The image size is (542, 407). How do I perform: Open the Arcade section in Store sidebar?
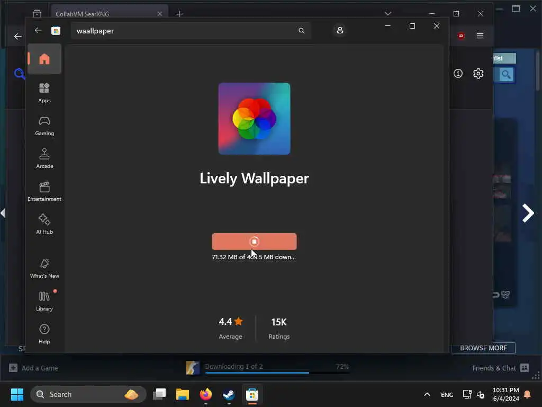pos(44,158)
